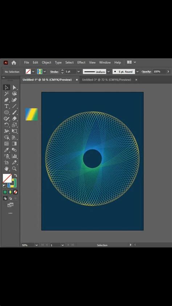Select the Type tool

(7, 106)
